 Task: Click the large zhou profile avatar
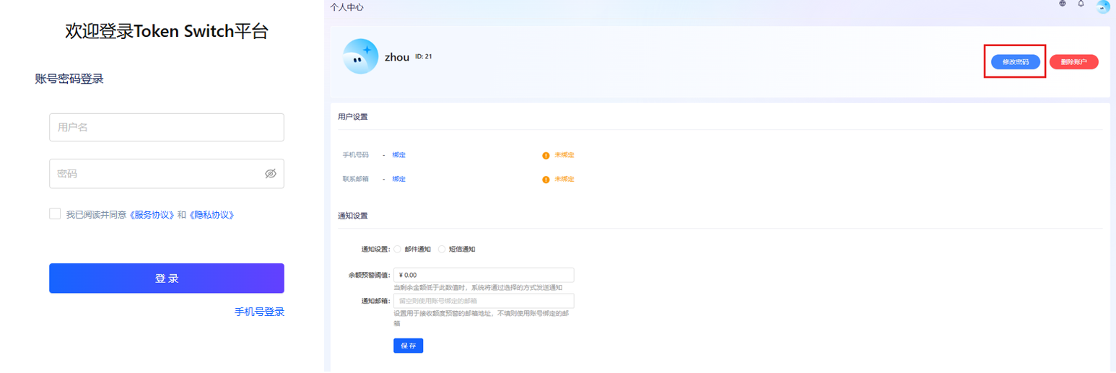pyautogui.click(x=360, y=56)
